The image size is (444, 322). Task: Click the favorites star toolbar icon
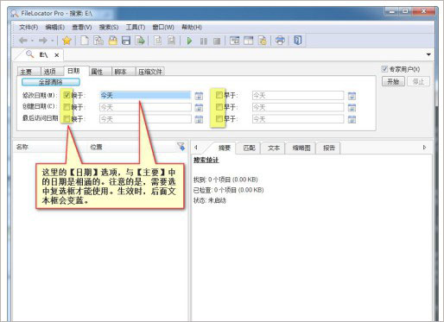click(67, 41)
